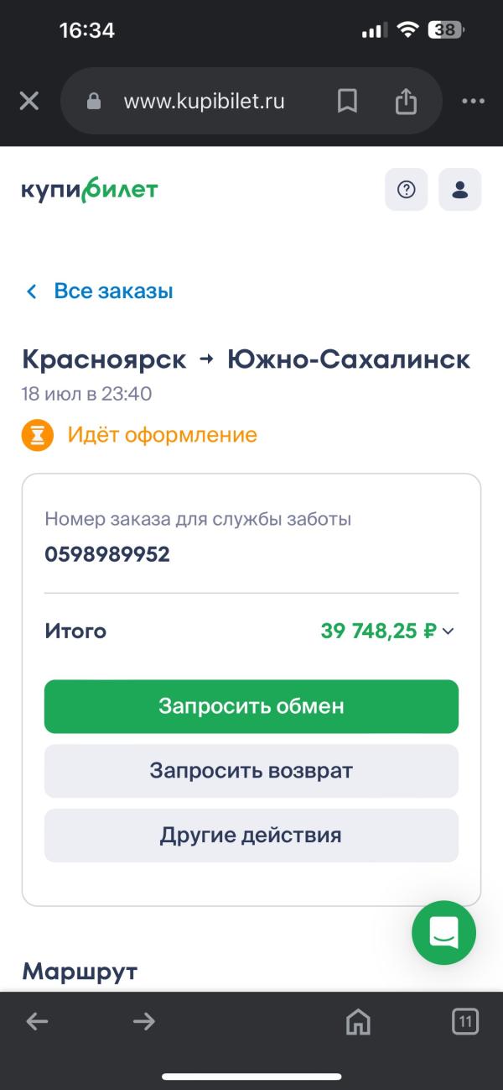Open the tabs counter showing 11

pos(465,1021)
